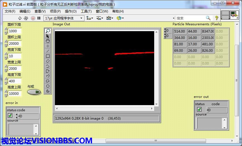The height and width of the screenshot is (146, 242).
Task: Click the Run arrow button
Action: [x=20, y=18]
